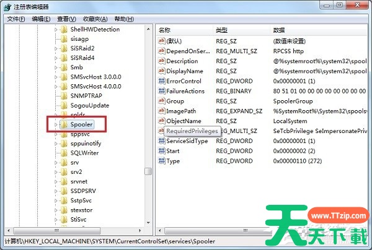The width and height of the screenshot is (372, 250).
Task: Click the string icon for ObjectName value
Action: point(162,121)
